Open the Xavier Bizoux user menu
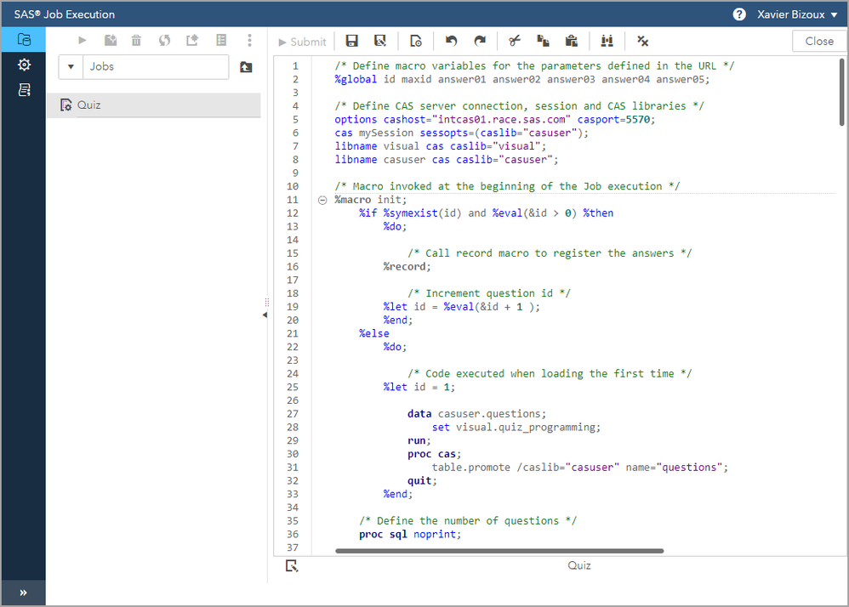 [797, 14]
